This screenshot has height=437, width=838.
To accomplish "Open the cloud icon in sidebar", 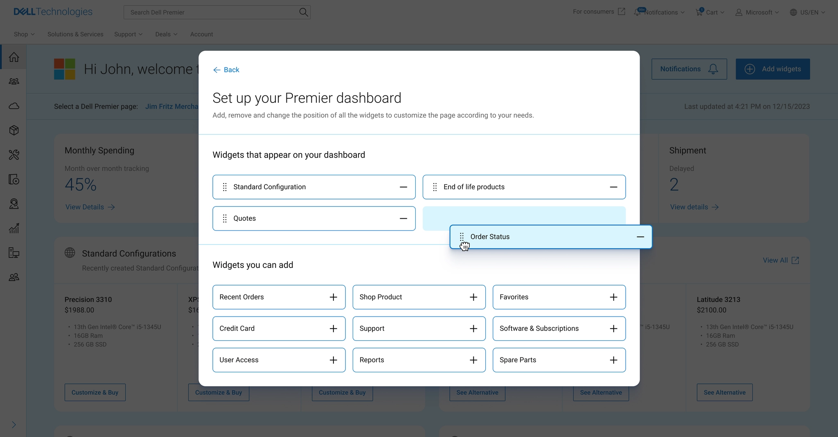I will [x=14, y=106].
